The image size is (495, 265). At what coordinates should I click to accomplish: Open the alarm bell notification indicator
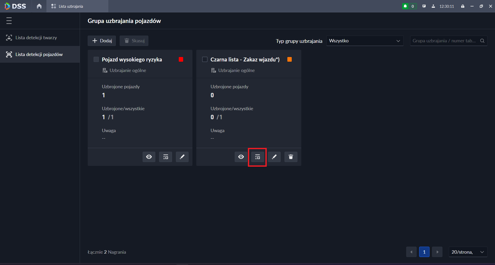click(x=405, y=6)
